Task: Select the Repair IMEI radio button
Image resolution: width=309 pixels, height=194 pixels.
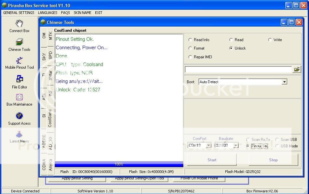Action: pyautogui.click(x=190, y=57)
